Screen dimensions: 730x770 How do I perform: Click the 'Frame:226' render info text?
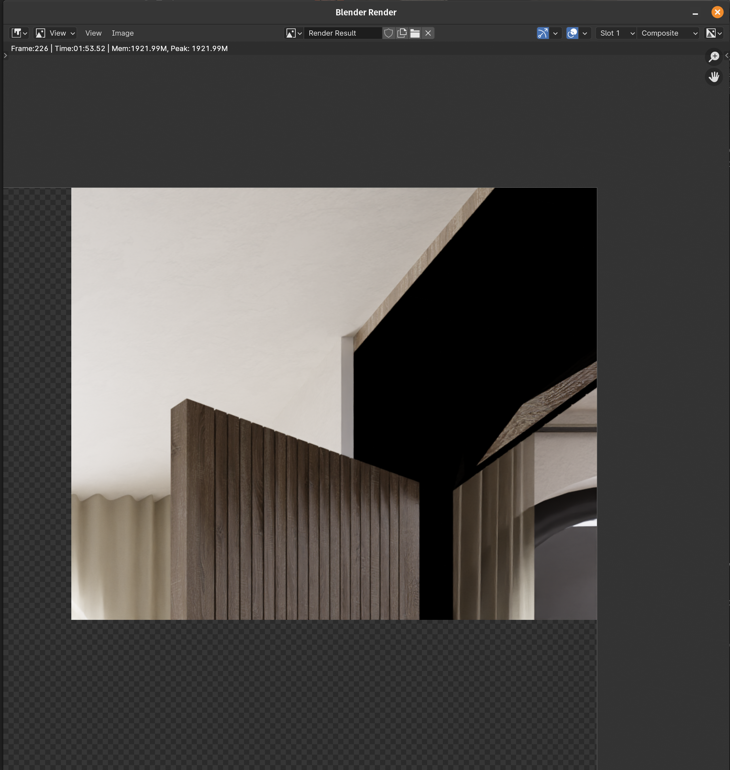pyautogui.click(x=29, y=48)
